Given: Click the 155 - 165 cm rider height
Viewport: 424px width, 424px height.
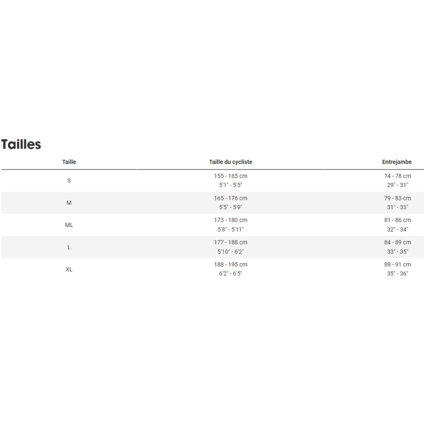Looking at the screenshot, I should click(231, 176).
